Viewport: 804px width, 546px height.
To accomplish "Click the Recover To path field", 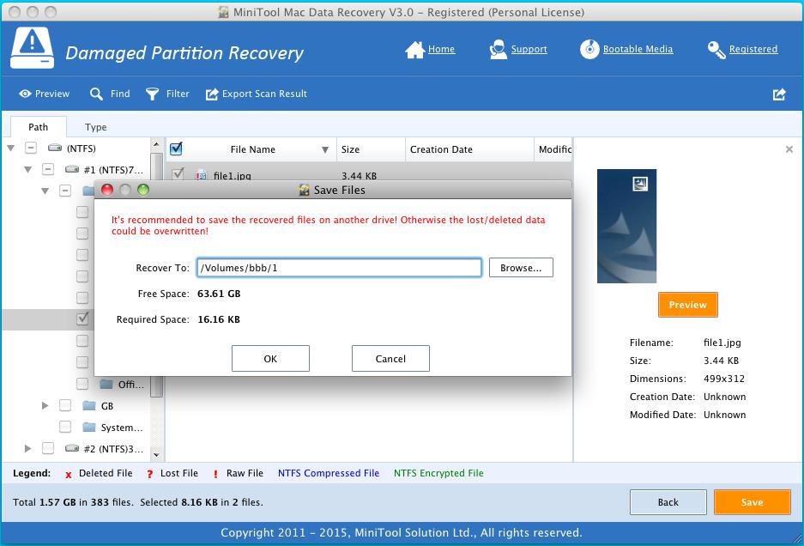I will tap(339, 268).
